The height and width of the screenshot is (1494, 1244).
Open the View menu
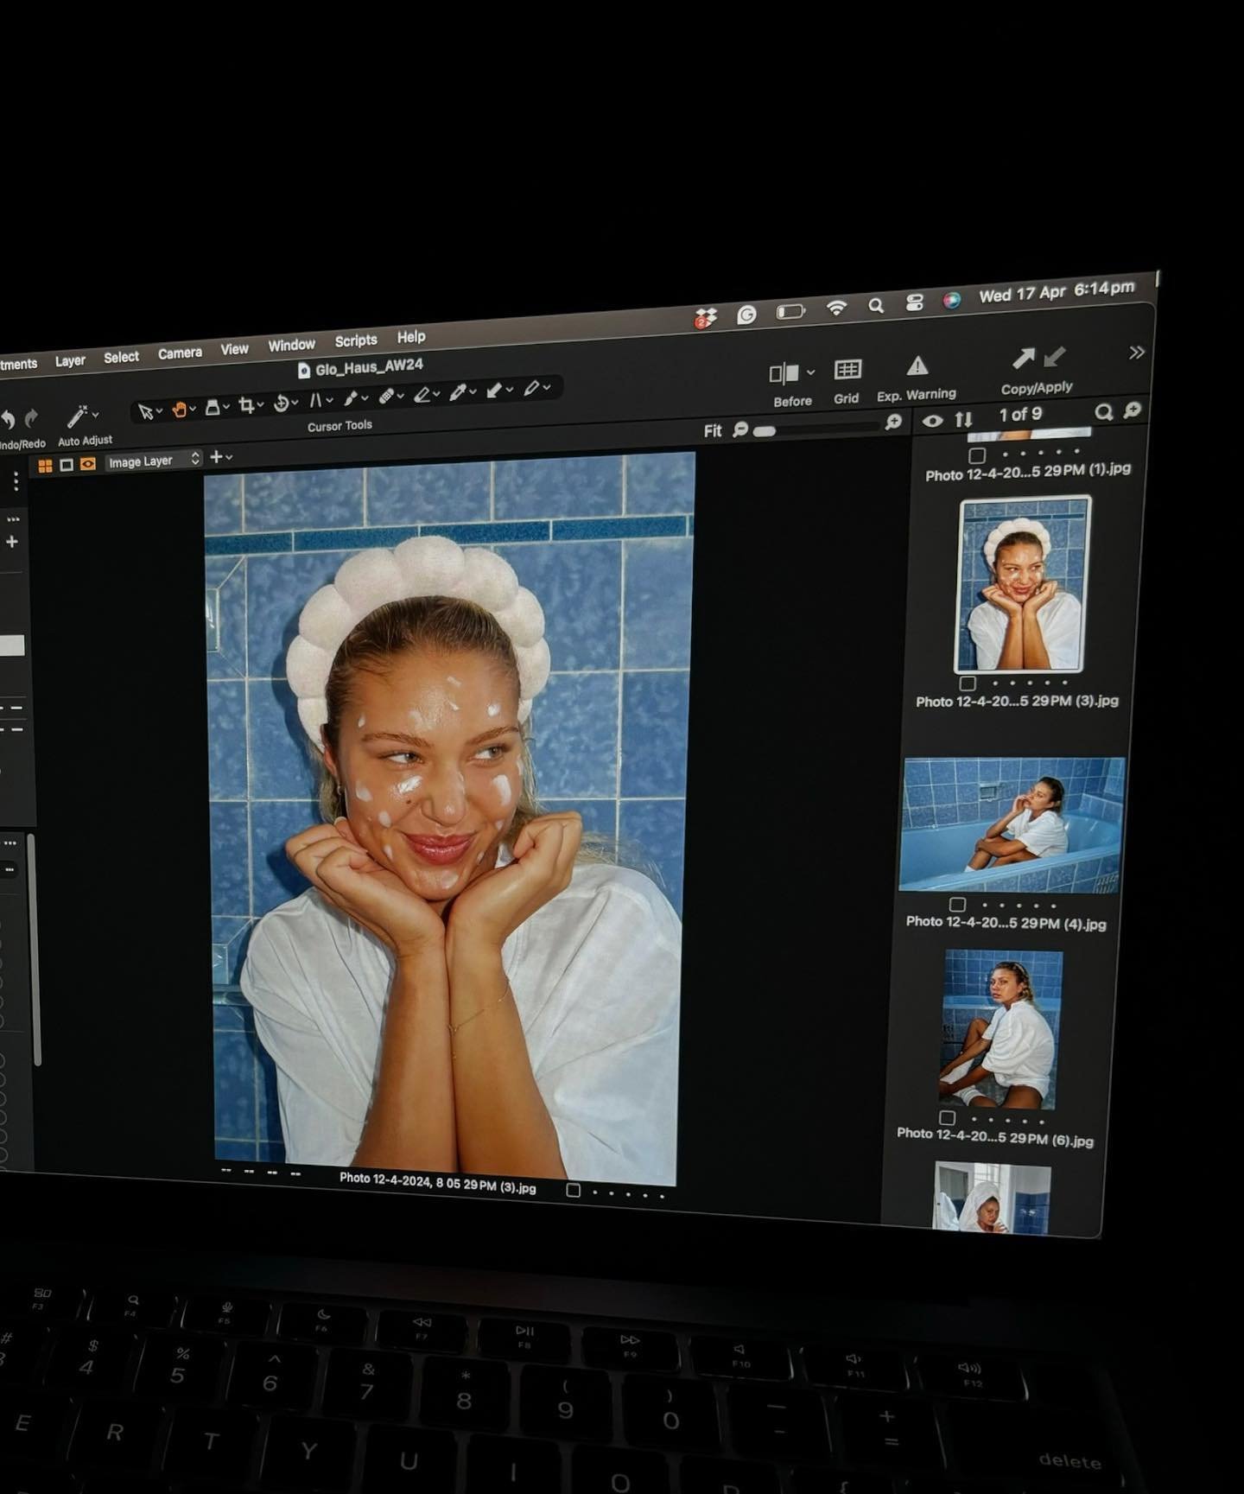coord(234,349)
